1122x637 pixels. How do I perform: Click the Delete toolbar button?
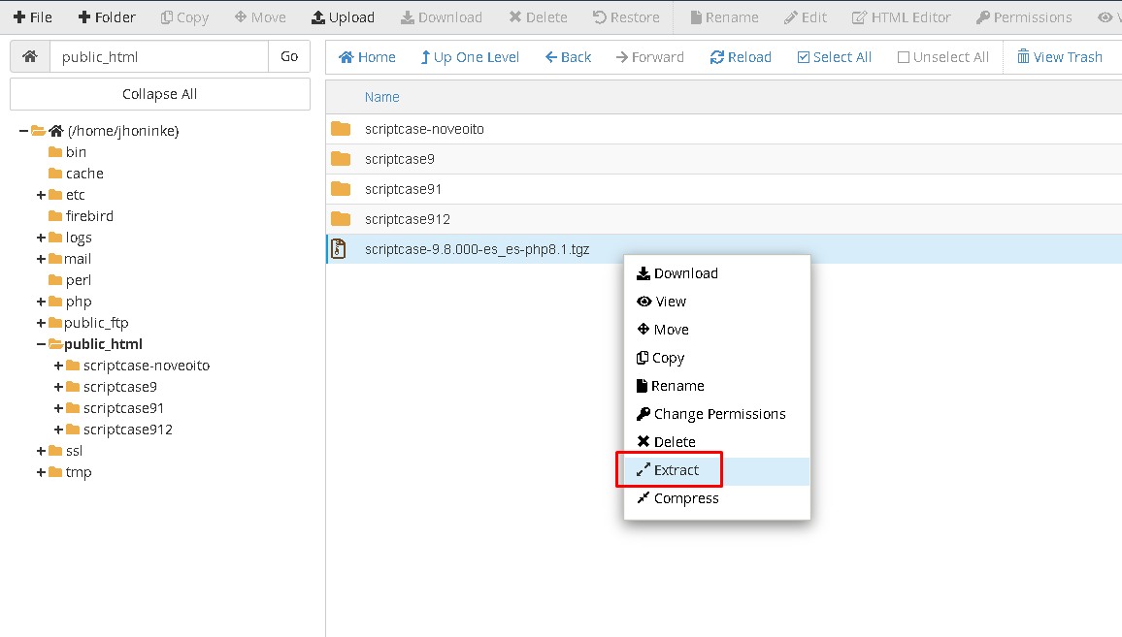(x=538, y=17)
